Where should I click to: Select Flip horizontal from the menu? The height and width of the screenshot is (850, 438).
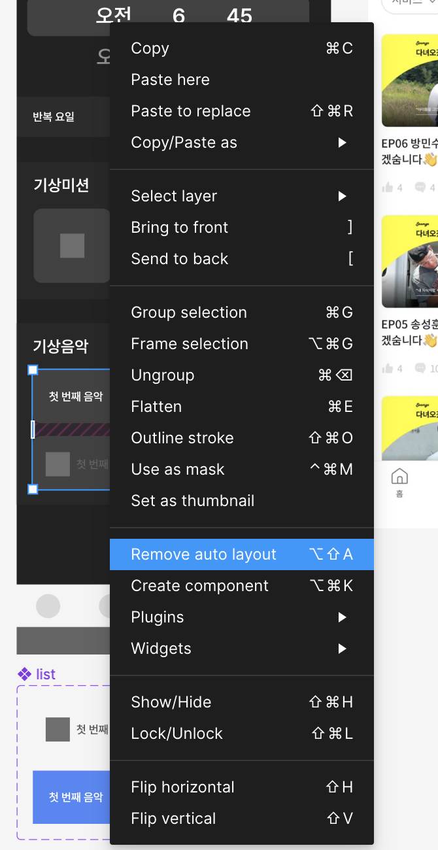point(242,787)
